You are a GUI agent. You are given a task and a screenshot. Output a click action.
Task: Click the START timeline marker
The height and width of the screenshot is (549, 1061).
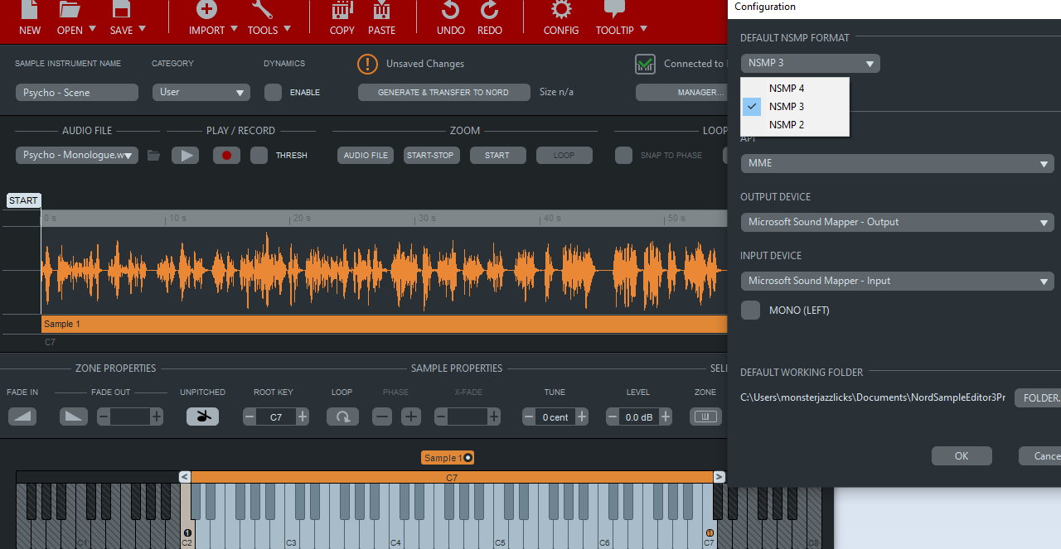[x=23, y=200]
